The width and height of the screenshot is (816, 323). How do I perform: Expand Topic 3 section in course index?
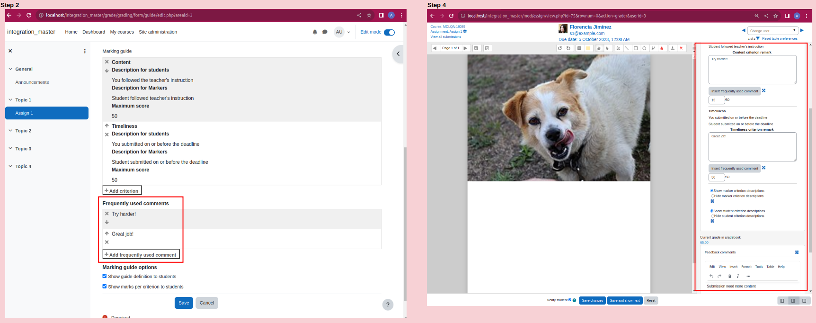(x=10, y=149)
